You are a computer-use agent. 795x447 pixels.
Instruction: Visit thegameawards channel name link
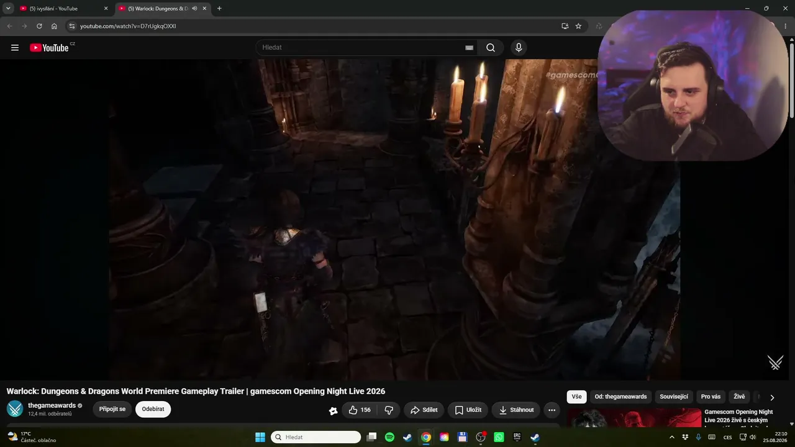pos(52,405)
